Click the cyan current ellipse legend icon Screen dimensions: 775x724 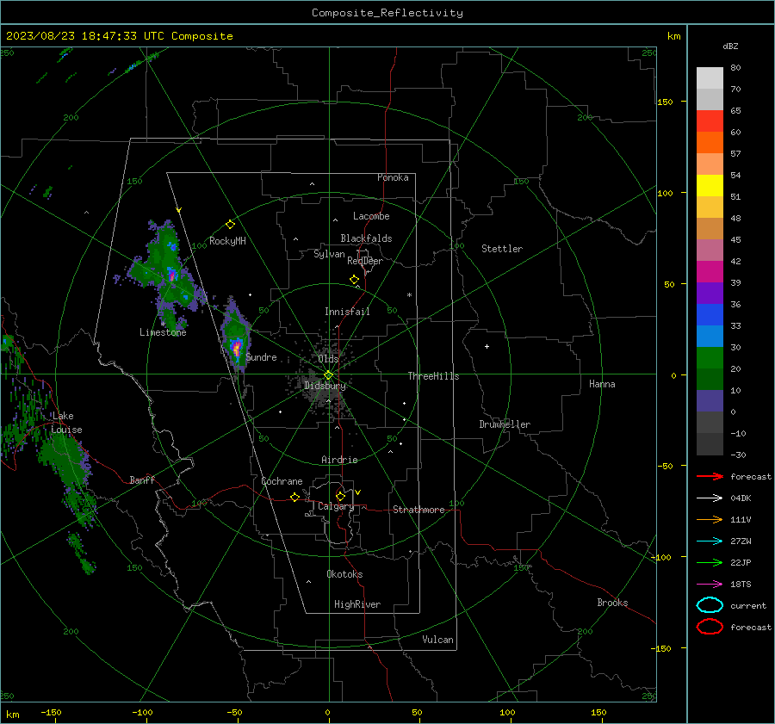(710, 605)
